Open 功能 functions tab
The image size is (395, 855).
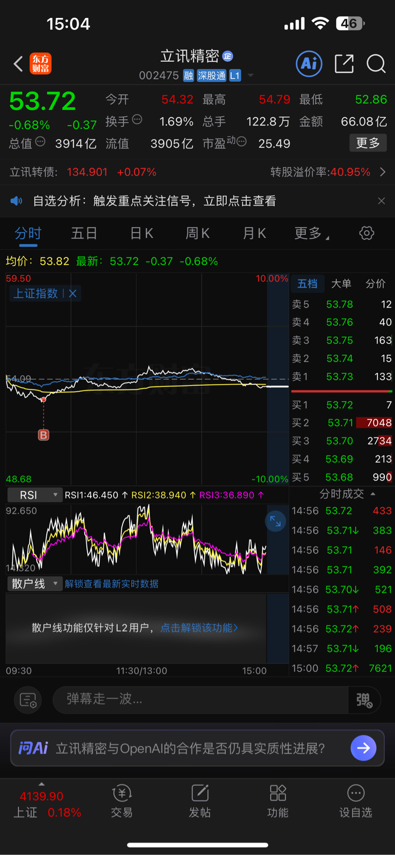[x=278, y=801]
